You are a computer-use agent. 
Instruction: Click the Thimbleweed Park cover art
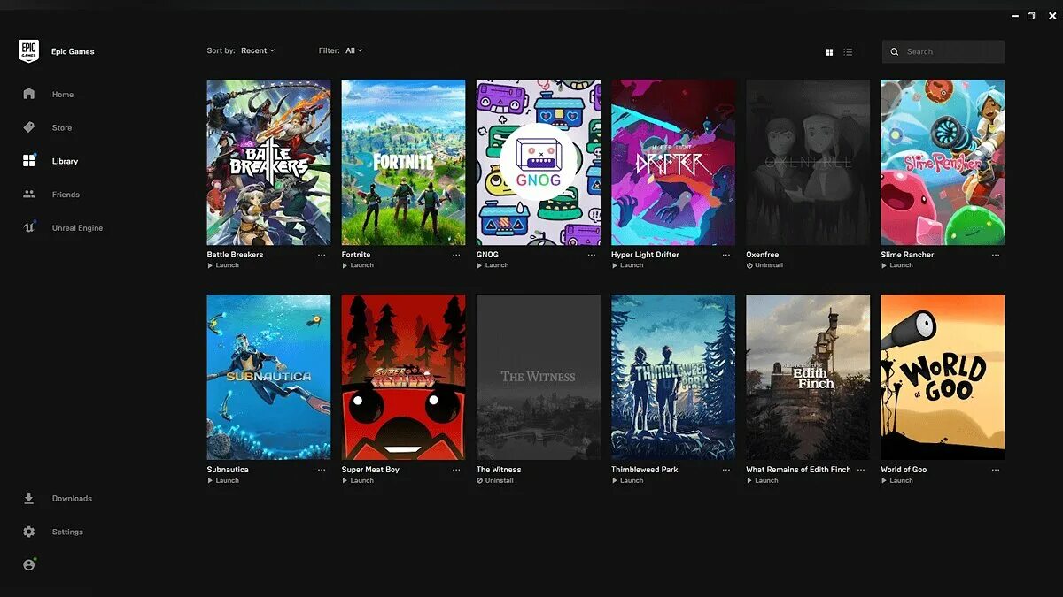(x=673, y=378)
